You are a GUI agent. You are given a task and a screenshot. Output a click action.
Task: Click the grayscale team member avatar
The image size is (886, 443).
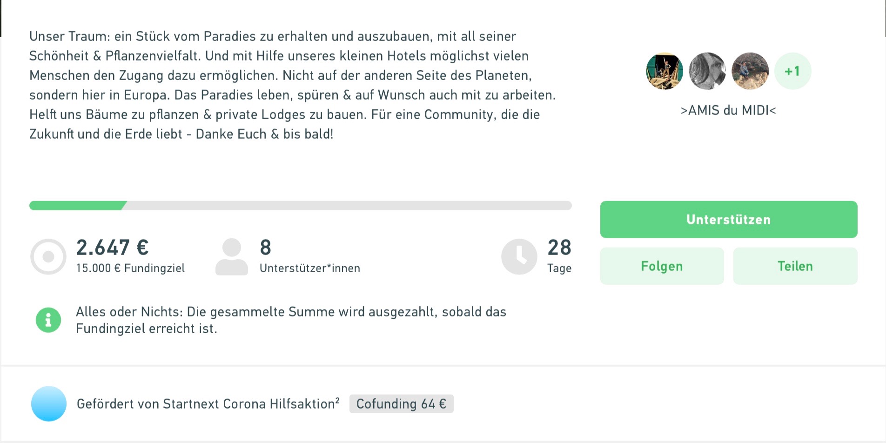(707, 71)
